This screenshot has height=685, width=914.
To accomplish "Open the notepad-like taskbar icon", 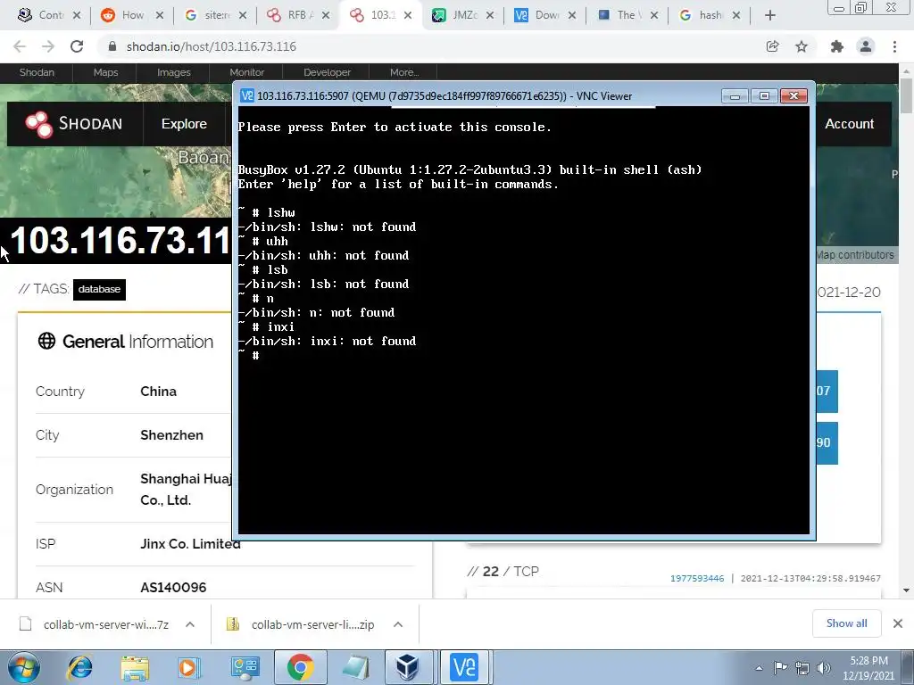I will [x=355, y=667].
